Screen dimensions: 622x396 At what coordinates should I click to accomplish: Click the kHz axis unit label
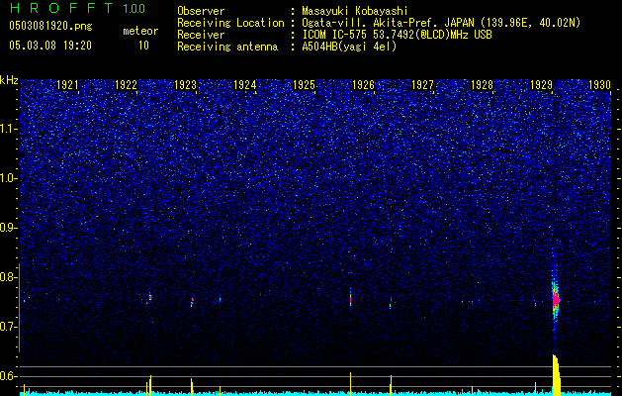(x=9, y=80)
